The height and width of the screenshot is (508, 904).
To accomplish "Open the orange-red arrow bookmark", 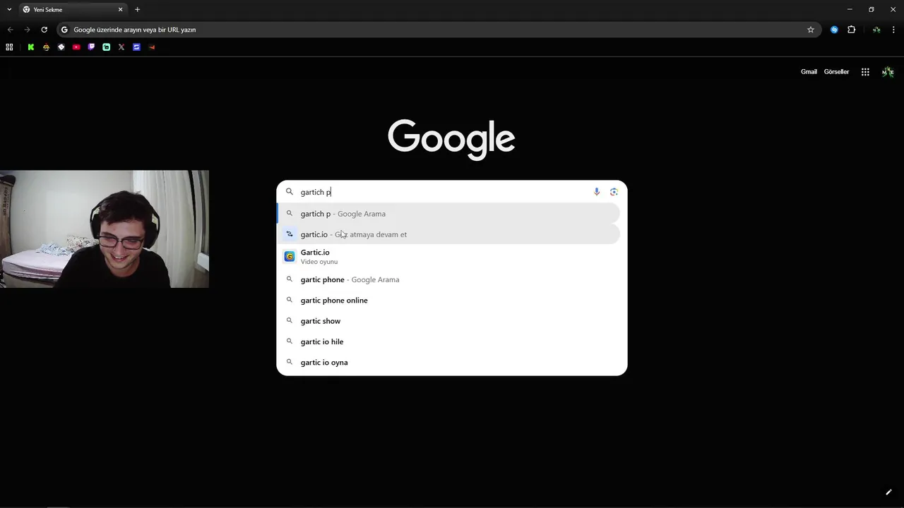I will (151, 47).
